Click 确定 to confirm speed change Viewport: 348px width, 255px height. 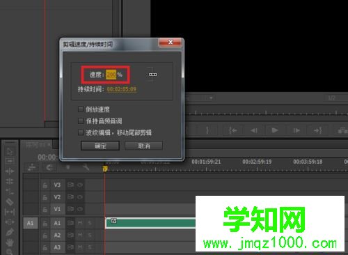point(100,146)
